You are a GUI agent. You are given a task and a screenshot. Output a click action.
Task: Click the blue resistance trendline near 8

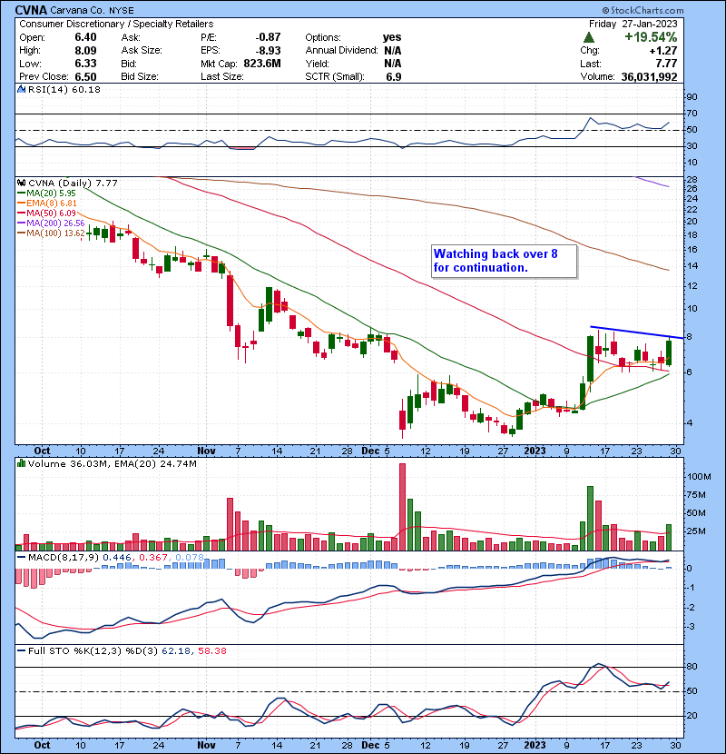[x=637, y=332]
